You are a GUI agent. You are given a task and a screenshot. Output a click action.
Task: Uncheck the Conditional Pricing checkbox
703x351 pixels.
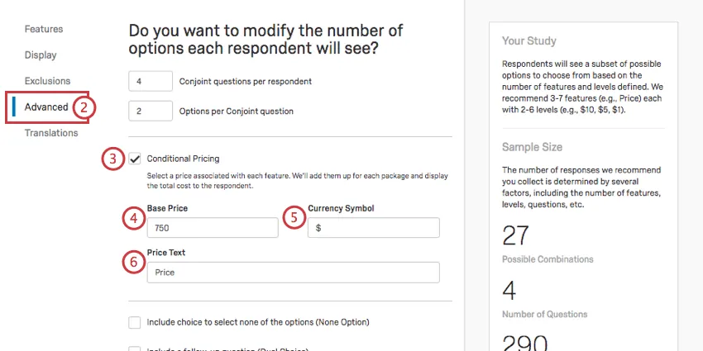[135, 159]
